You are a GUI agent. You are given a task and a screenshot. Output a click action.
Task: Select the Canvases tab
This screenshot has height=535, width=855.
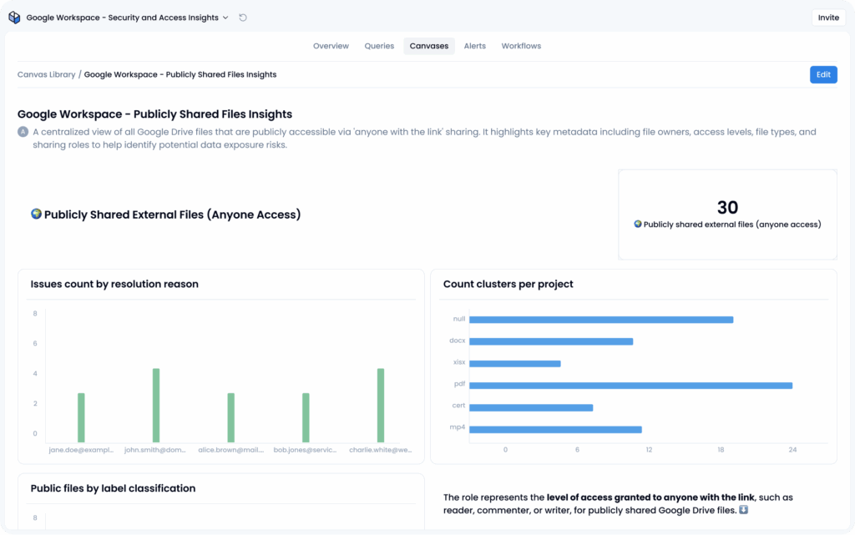point(428,46)
